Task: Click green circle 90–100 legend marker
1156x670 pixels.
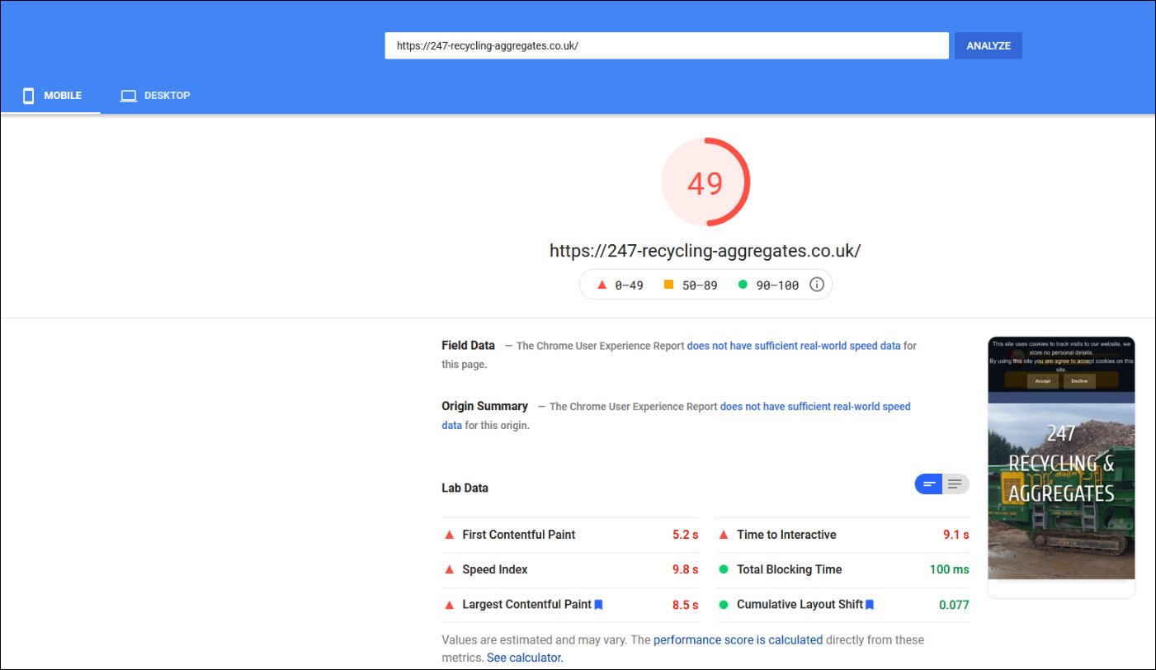Action: [x=743, y=285]
